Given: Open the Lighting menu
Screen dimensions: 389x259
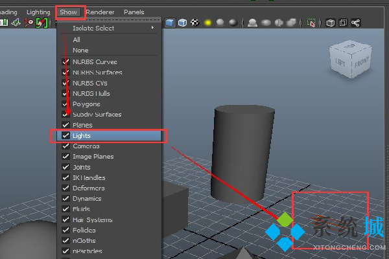Looking at the screenshot, I should 38,12.
